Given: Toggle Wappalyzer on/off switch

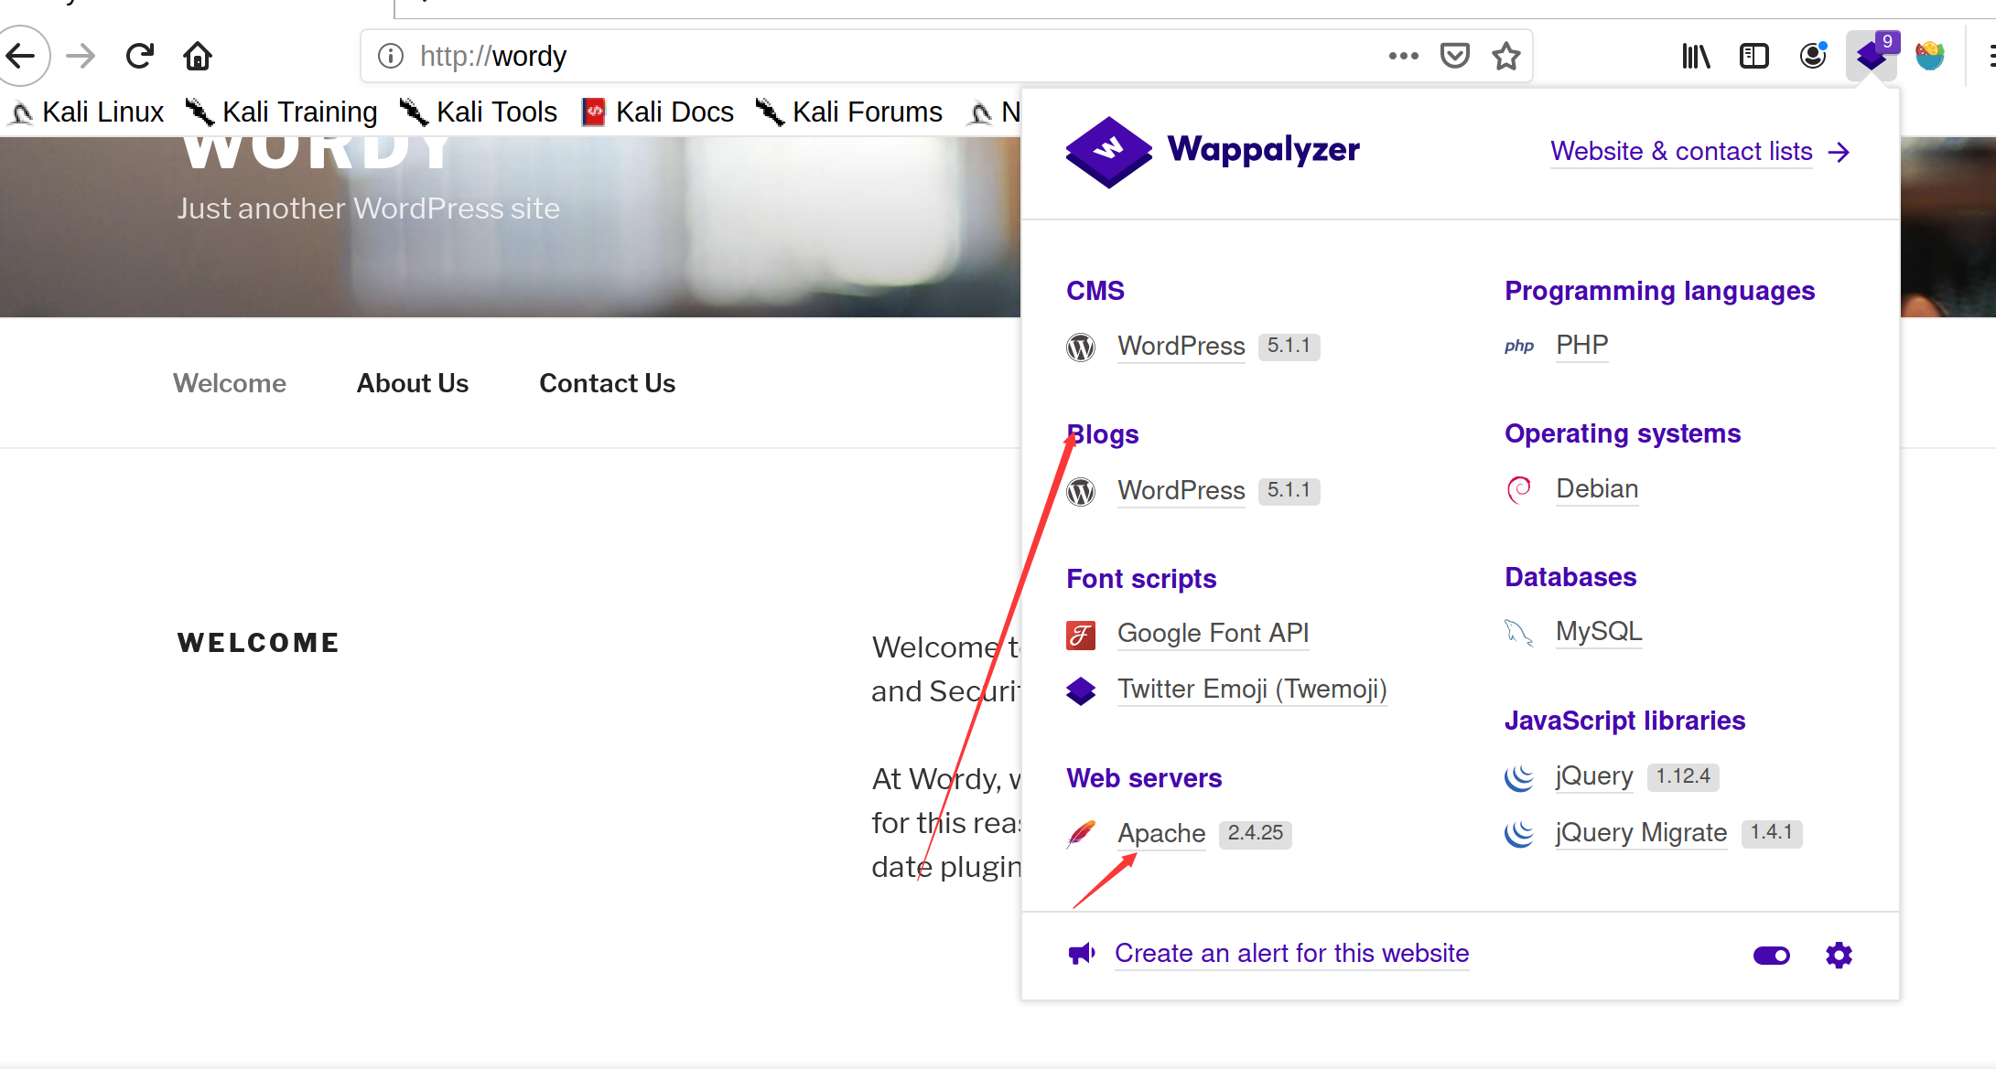Looking at the screenshot, I should pos(1772,956).
